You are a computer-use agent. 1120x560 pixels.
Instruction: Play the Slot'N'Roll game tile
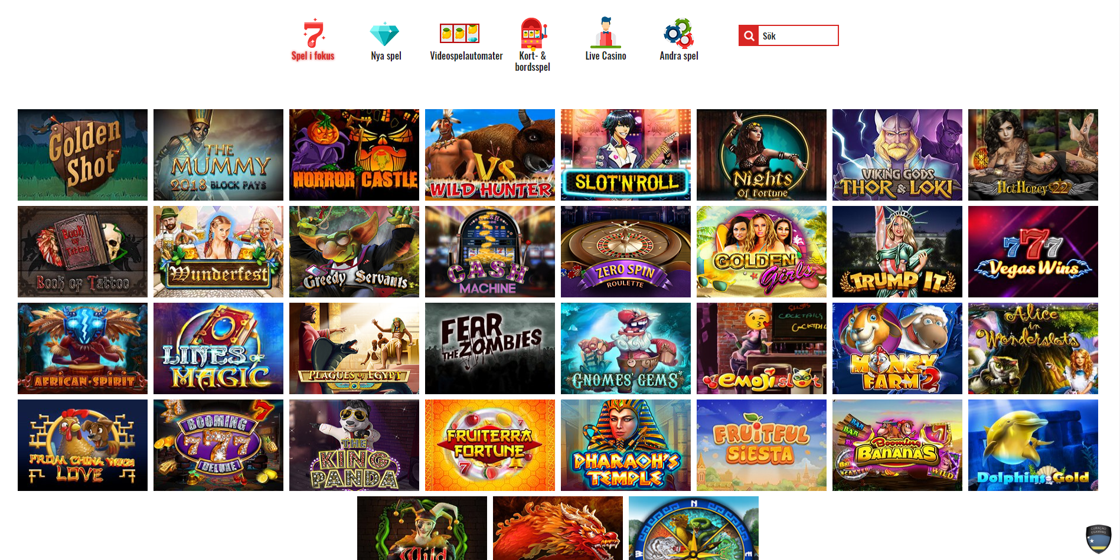pyautogui.click(x=626, y=155)
